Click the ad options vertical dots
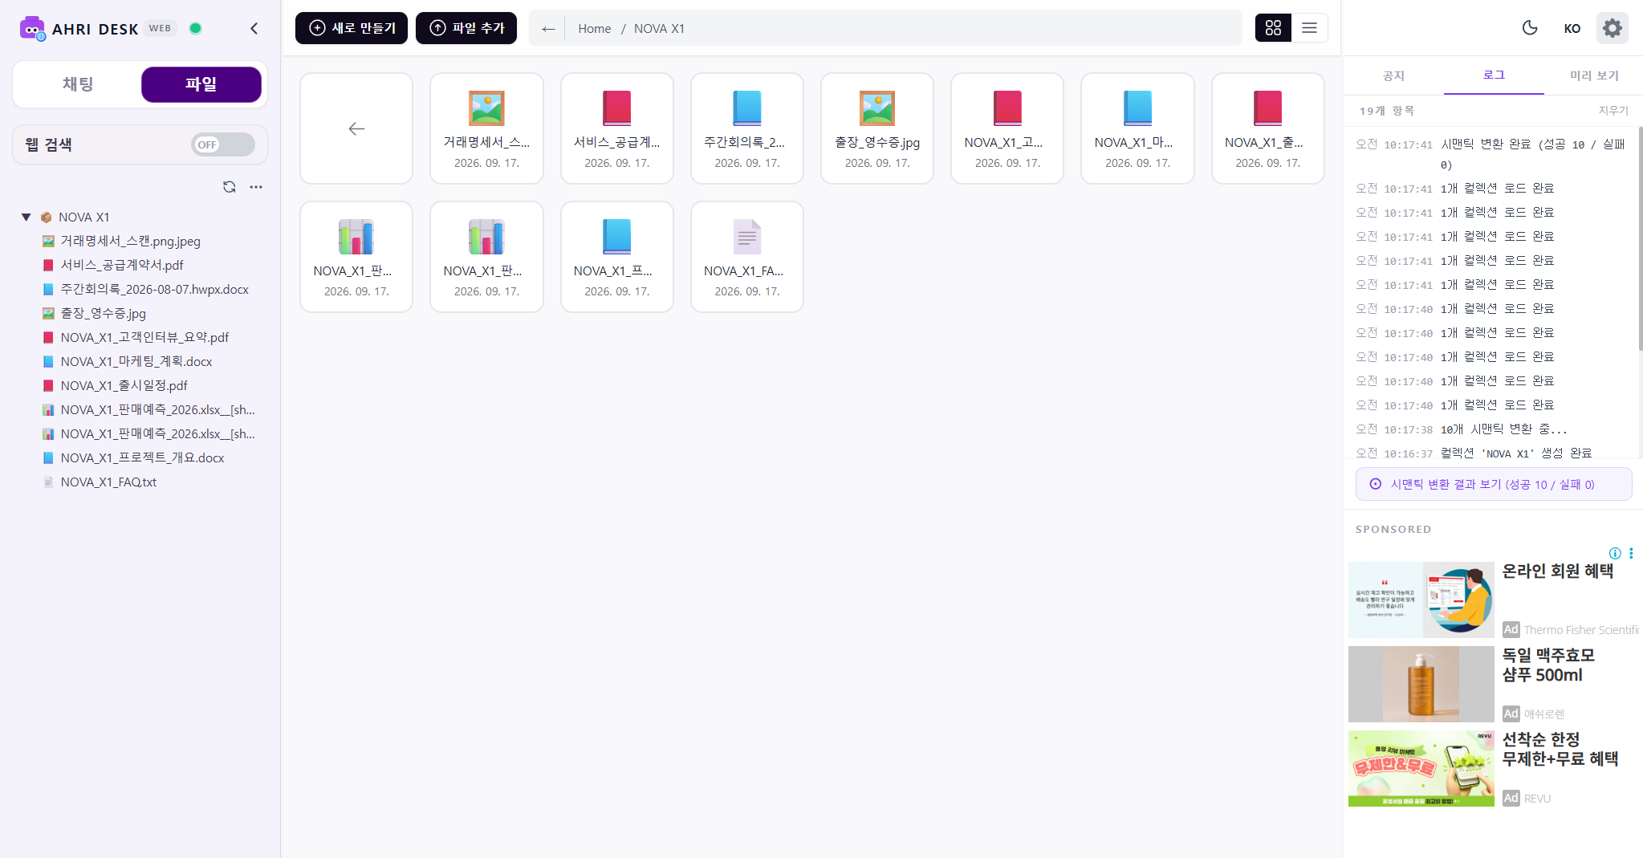 [1631, 553]
